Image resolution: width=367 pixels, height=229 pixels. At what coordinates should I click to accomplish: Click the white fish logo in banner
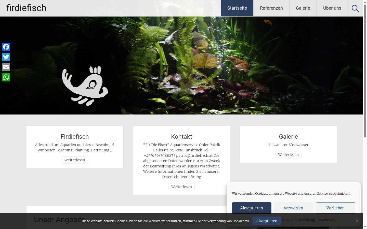tap(85, 86)
